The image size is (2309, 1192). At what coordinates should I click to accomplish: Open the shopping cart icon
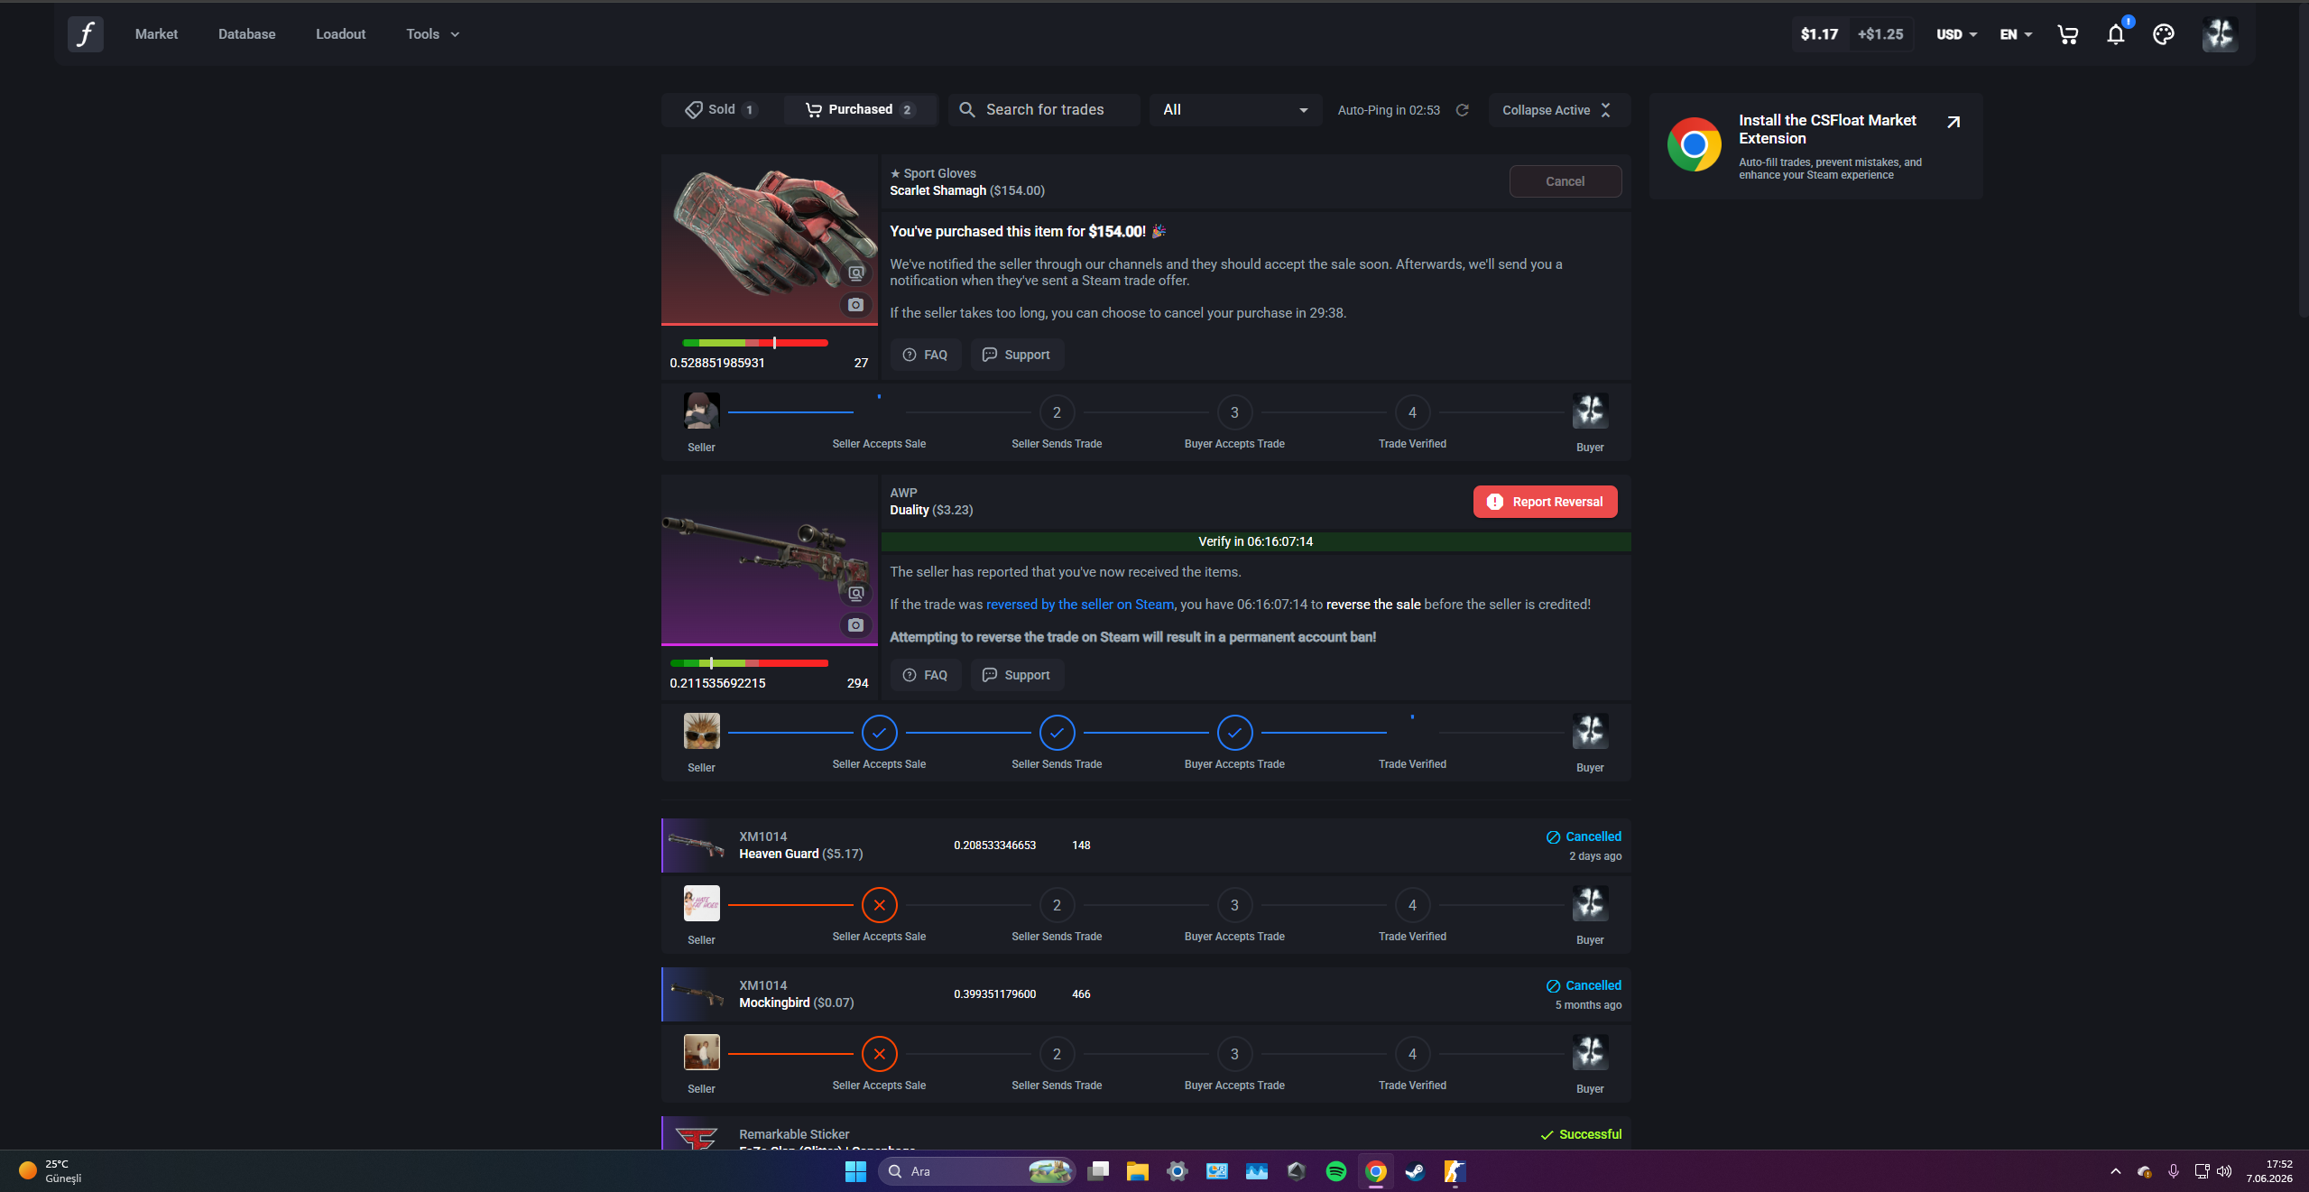[2067, 34]
